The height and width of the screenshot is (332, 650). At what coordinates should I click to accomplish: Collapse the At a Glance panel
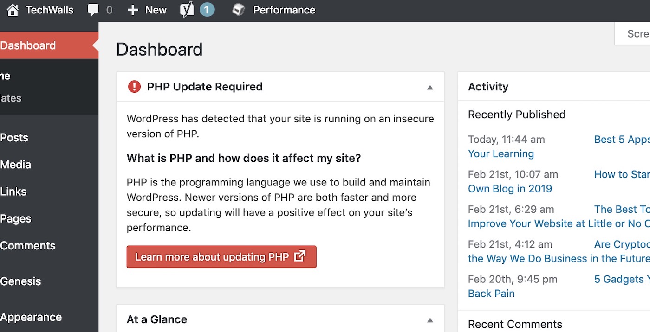pyautogui.click(x=430, y=320)
